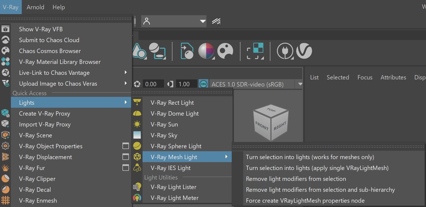Open the V-Ray menu
Viewport: 426px width, 207px height.
click(x=11, y=7)
